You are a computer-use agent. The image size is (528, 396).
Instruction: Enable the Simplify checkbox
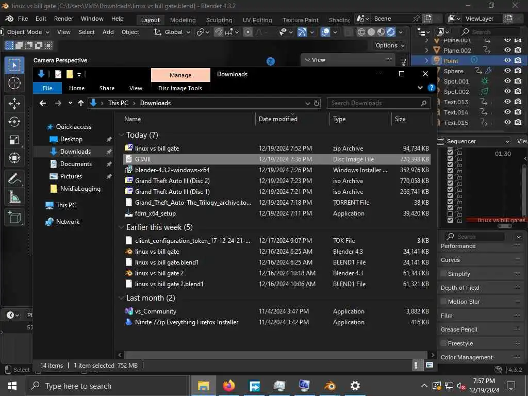coord(443,274)
